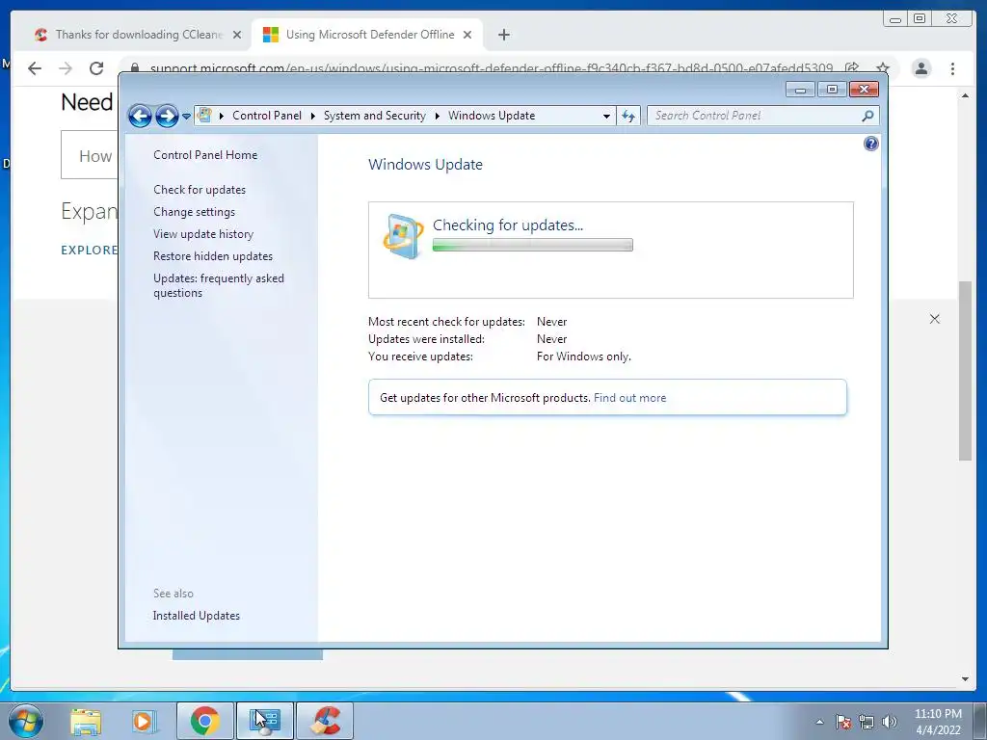Expand arrow after Control Panel breadcrumb
This screenshot has width=987, height=740.
tap(313, 116)
